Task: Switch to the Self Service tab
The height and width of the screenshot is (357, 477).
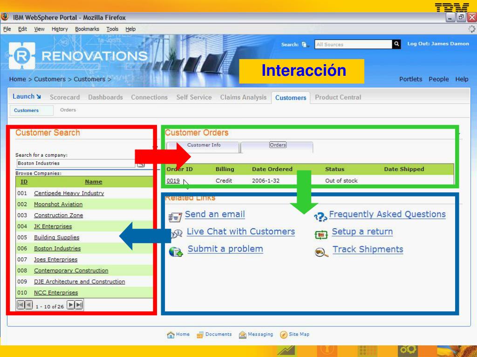Action: click(194, 97)
